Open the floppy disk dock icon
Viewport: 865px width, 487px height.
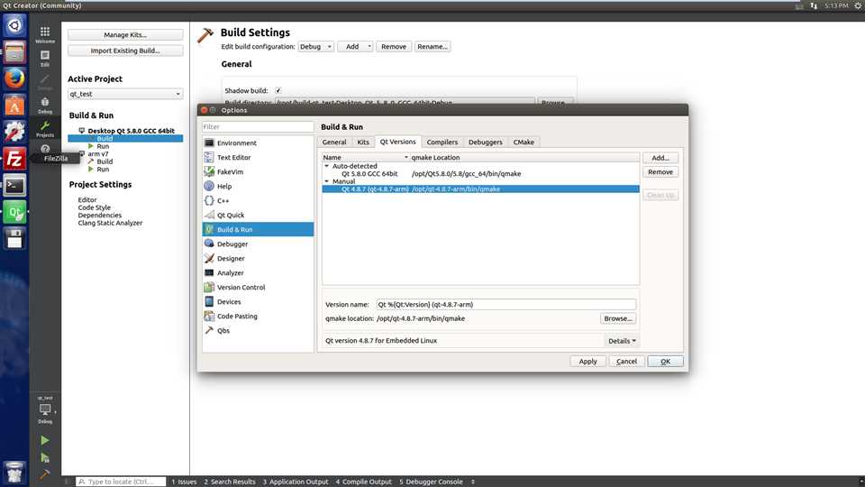[x=14, y=238]
